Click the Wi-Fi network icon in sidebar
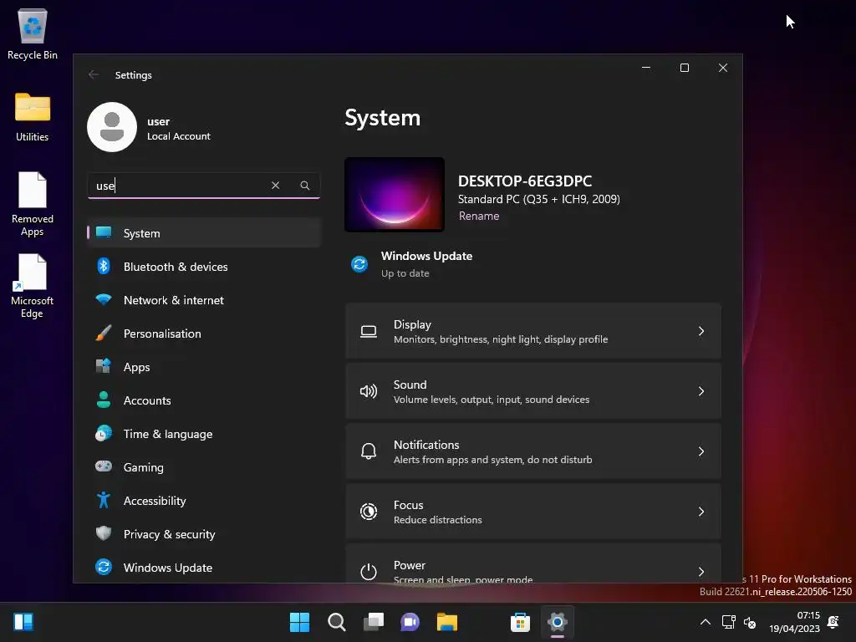Viewport: 856px width, 642px height. tap(103, 300)
